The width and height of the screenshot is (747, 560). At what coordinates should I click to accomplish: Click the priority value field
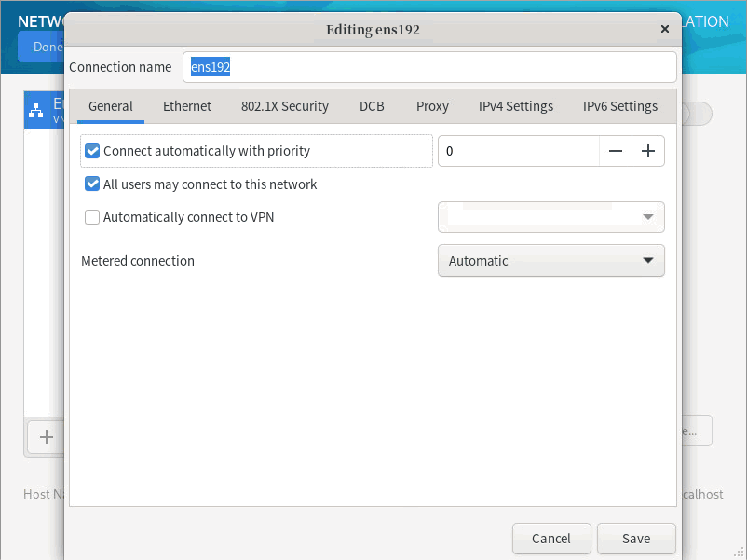point(518,151)
